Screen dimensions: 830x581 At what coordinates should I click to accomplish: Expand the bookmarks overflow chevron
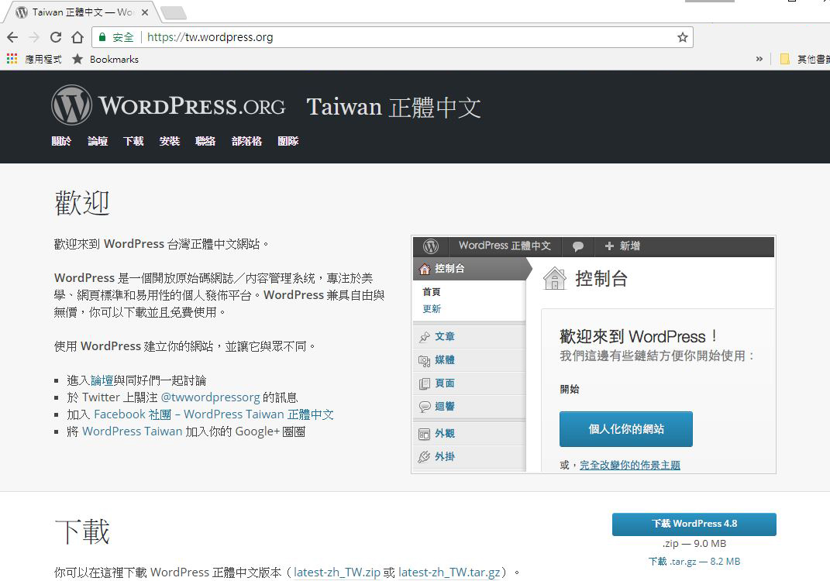[x=759, y=59]
